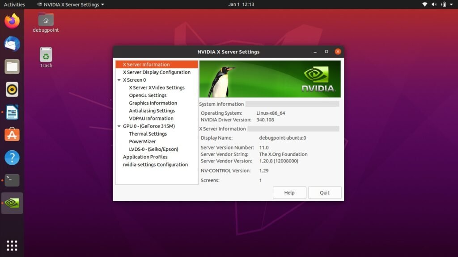This screenshot has width=458, height=257.
Task: Click the Help button
Action: coord(289,193)
